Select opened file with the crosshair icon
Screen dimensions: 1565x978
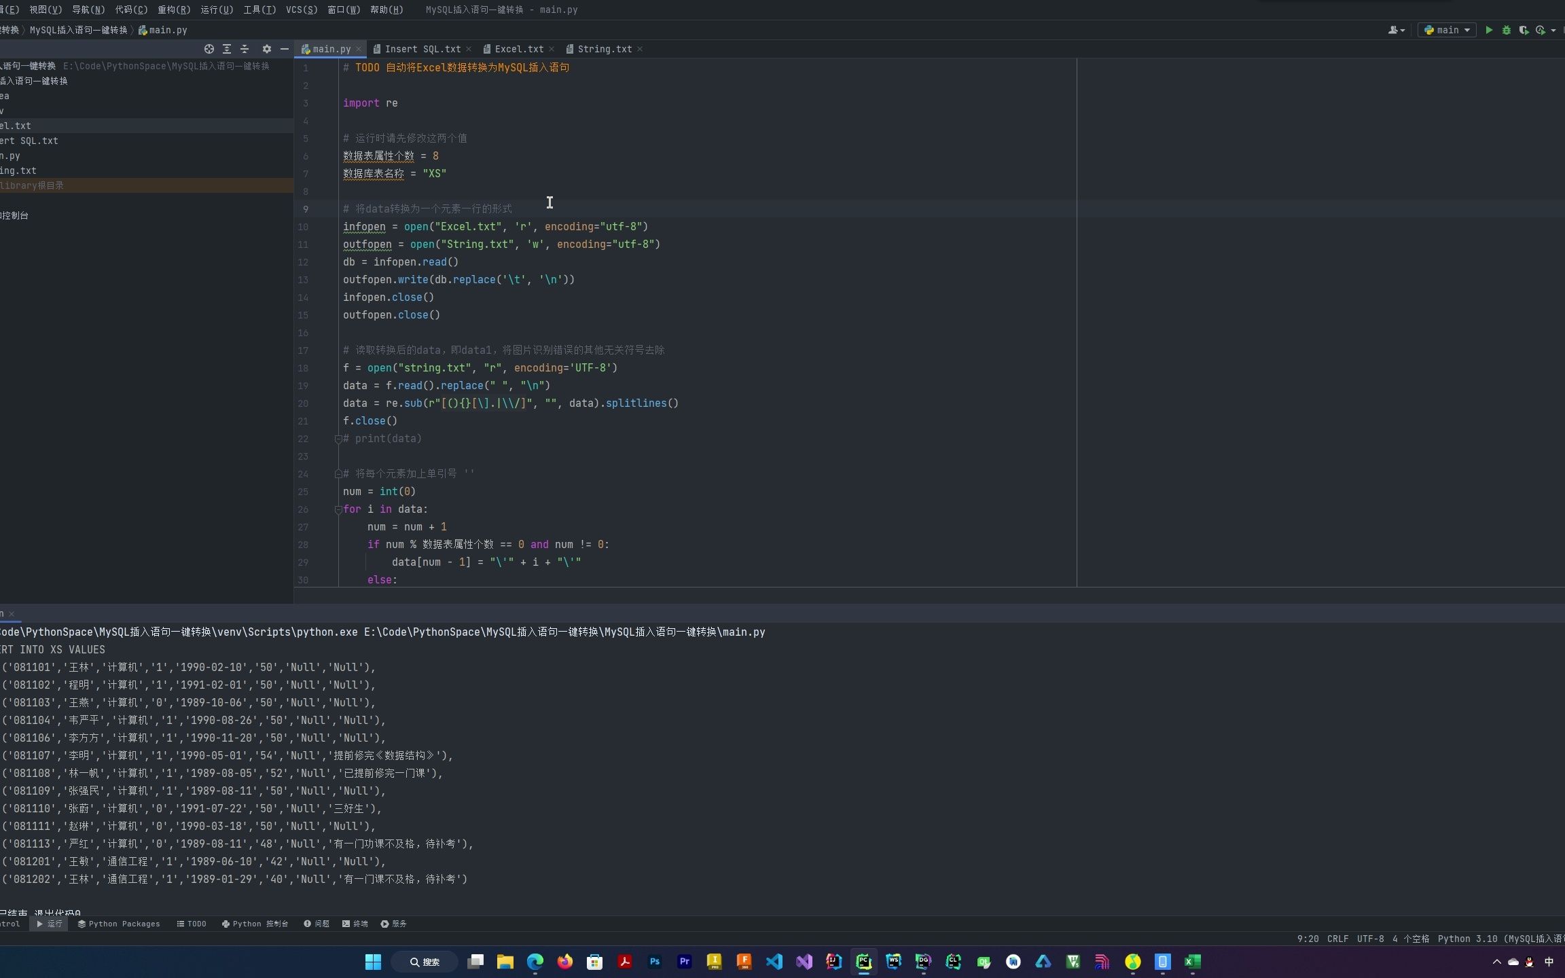209,49
